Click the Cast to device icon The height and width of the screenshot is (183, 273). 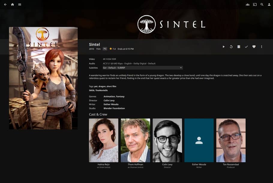255,4
